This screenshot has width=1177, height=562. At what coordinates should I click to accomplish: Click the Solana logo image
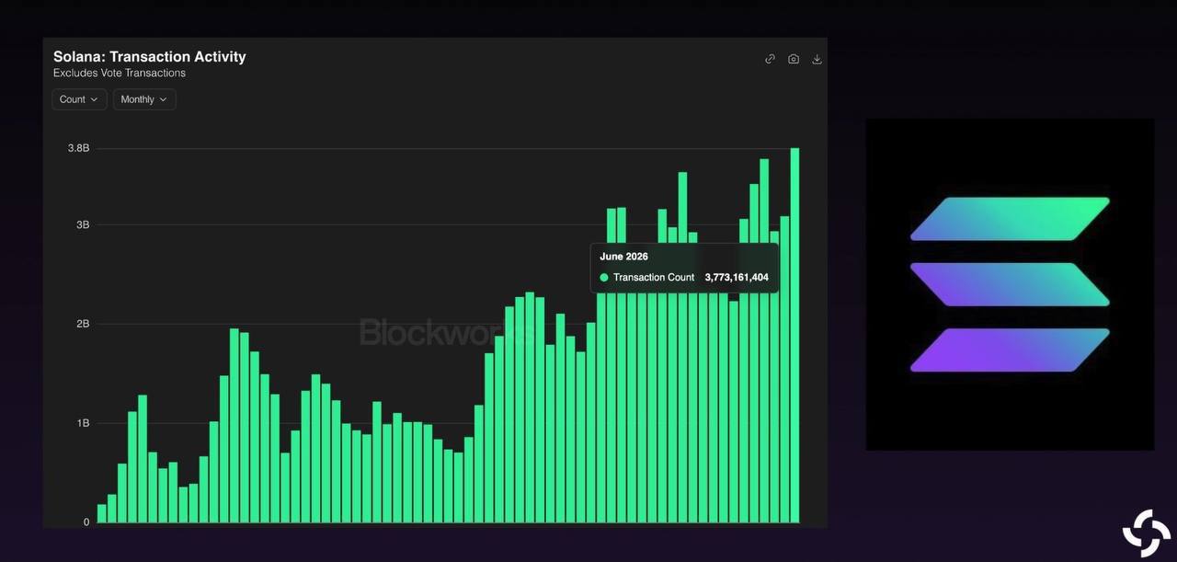(x=1010, y=284)
